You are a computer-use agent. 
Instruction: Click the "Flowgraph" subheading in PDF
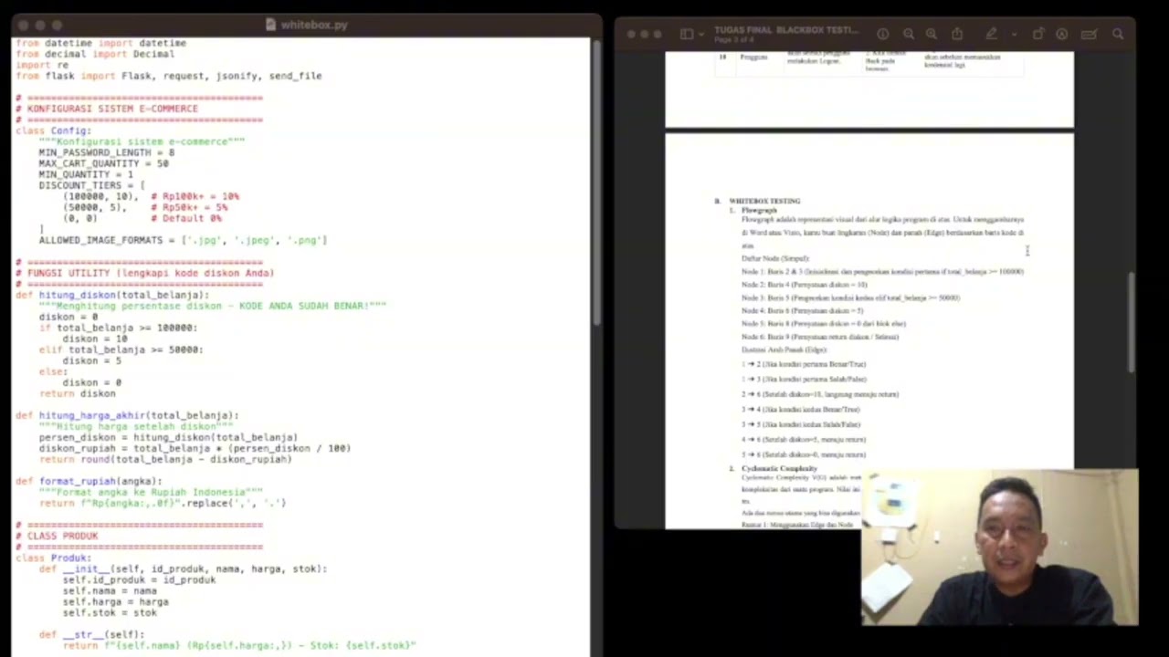(759, 210)
